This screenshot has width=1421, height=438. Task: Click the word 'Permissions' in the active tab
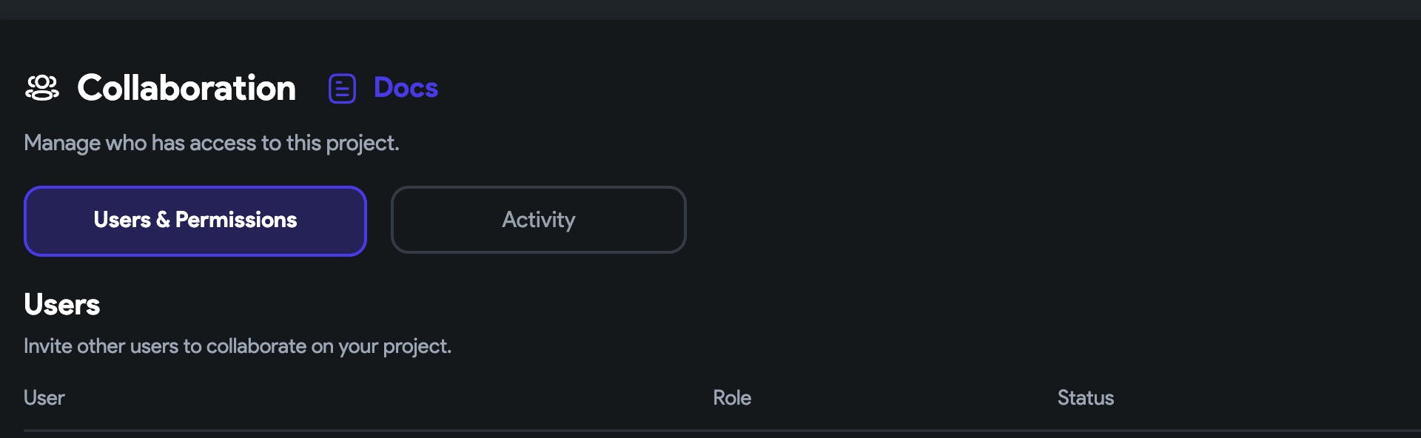(236, 220)
